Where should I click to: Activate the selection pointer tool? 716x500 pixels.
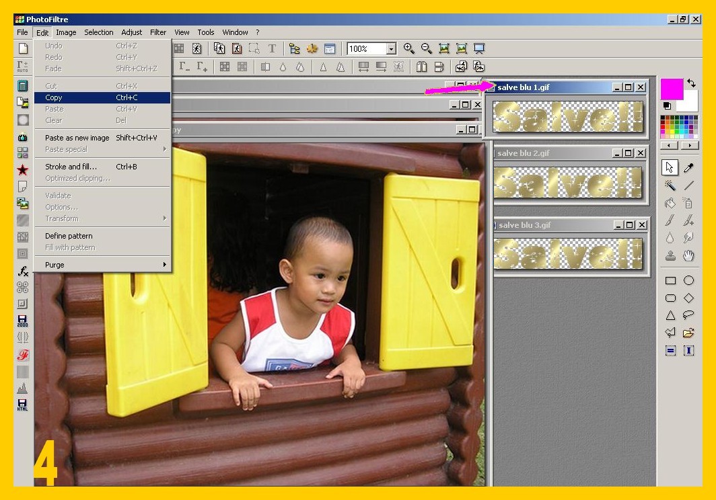coord(670,167)
